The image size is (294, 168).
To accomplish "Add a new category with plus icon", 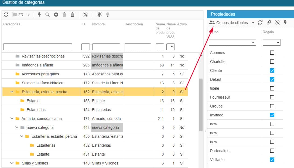I will (56, 15).
